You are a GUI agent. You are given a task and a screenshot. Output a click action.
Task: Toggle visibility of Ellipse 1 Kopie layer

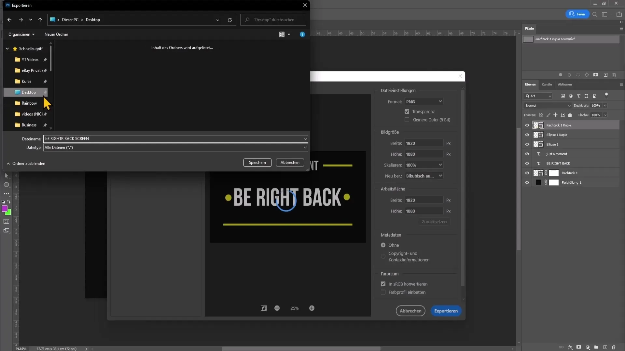tap(527, 135)
